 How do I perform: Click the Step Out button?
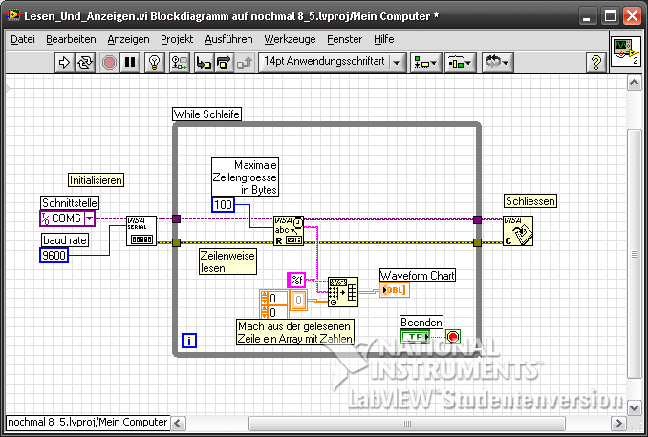[x=245, y=63]
